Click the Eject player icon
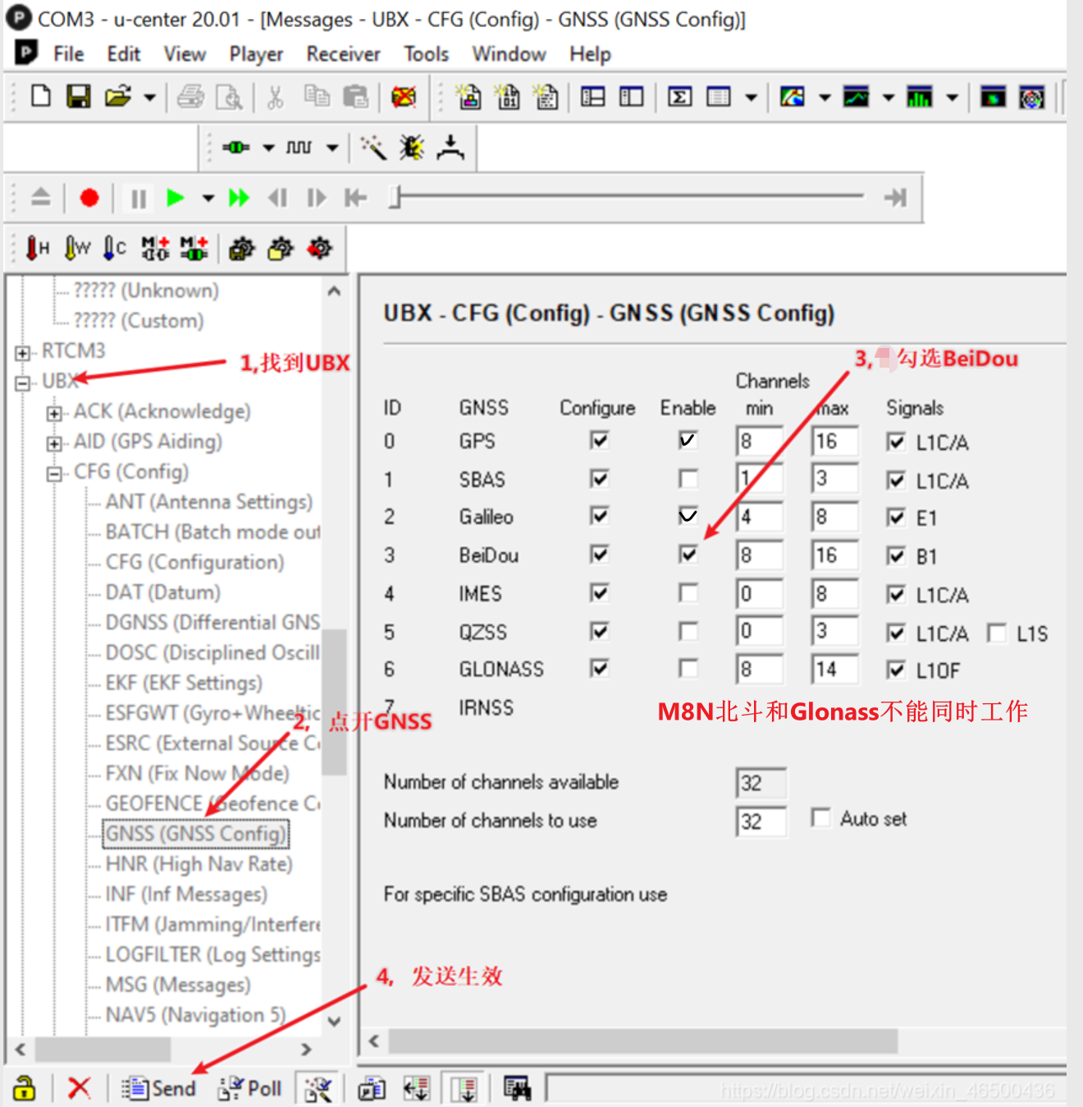Viewport: 1083px width, 1107px height. (40, 197)
